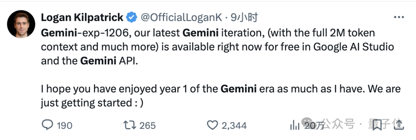Viewport: 416px width, 140px height.
Task: Click the 9小时 timestamp
Action: tap(244, 18)
